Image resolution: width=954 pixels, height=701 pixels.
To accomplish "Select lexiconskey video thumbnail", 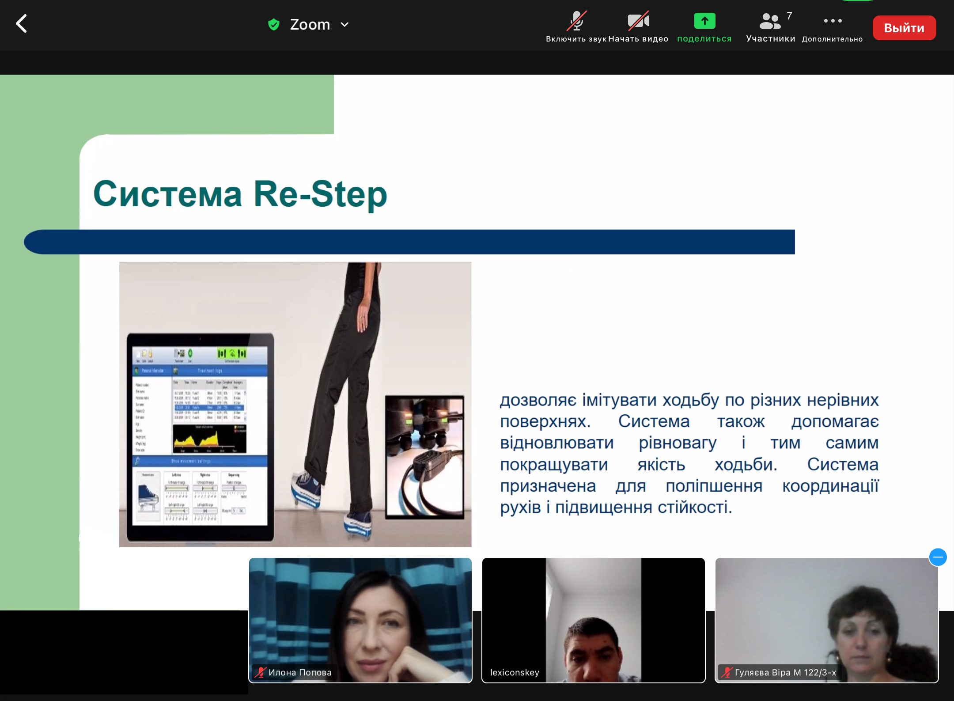I will pos(594,620).
